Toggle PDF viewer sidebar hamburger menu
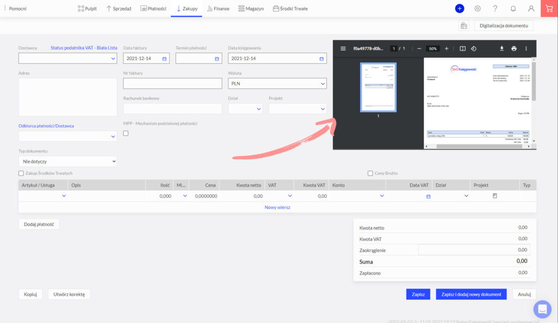 tap(343, 48)
